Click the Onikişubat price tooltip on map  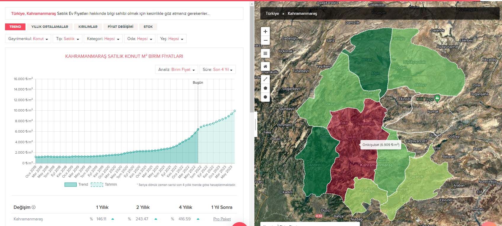[x=381, y=145]
